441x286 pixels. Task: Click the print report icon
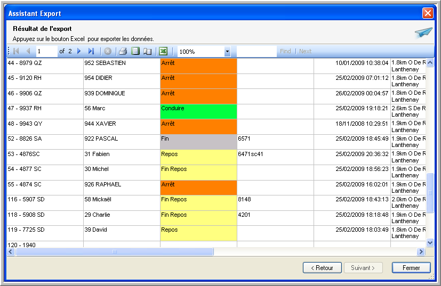click(x=123, y=52)
